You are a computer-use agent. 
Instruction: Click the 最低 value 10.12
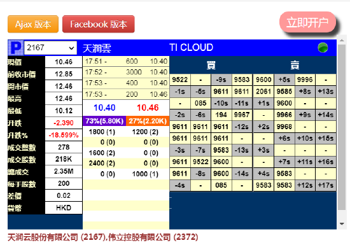tap(64, 111)
